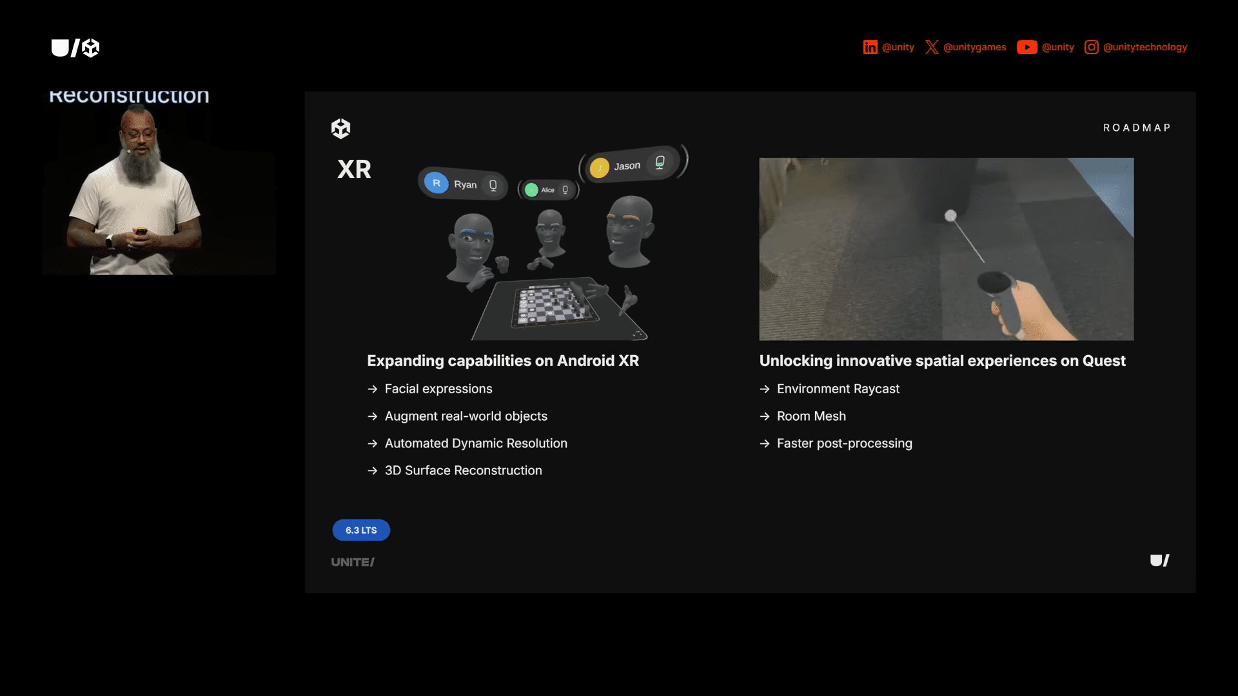Click the YouTube play icon

click(x=1027, y=47)
